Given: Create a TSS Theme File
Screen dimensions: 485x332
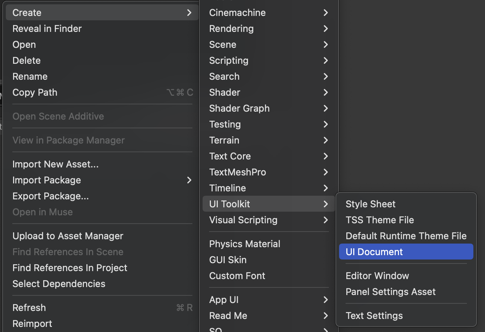Looking at the screenshot, I should (379, 220).
